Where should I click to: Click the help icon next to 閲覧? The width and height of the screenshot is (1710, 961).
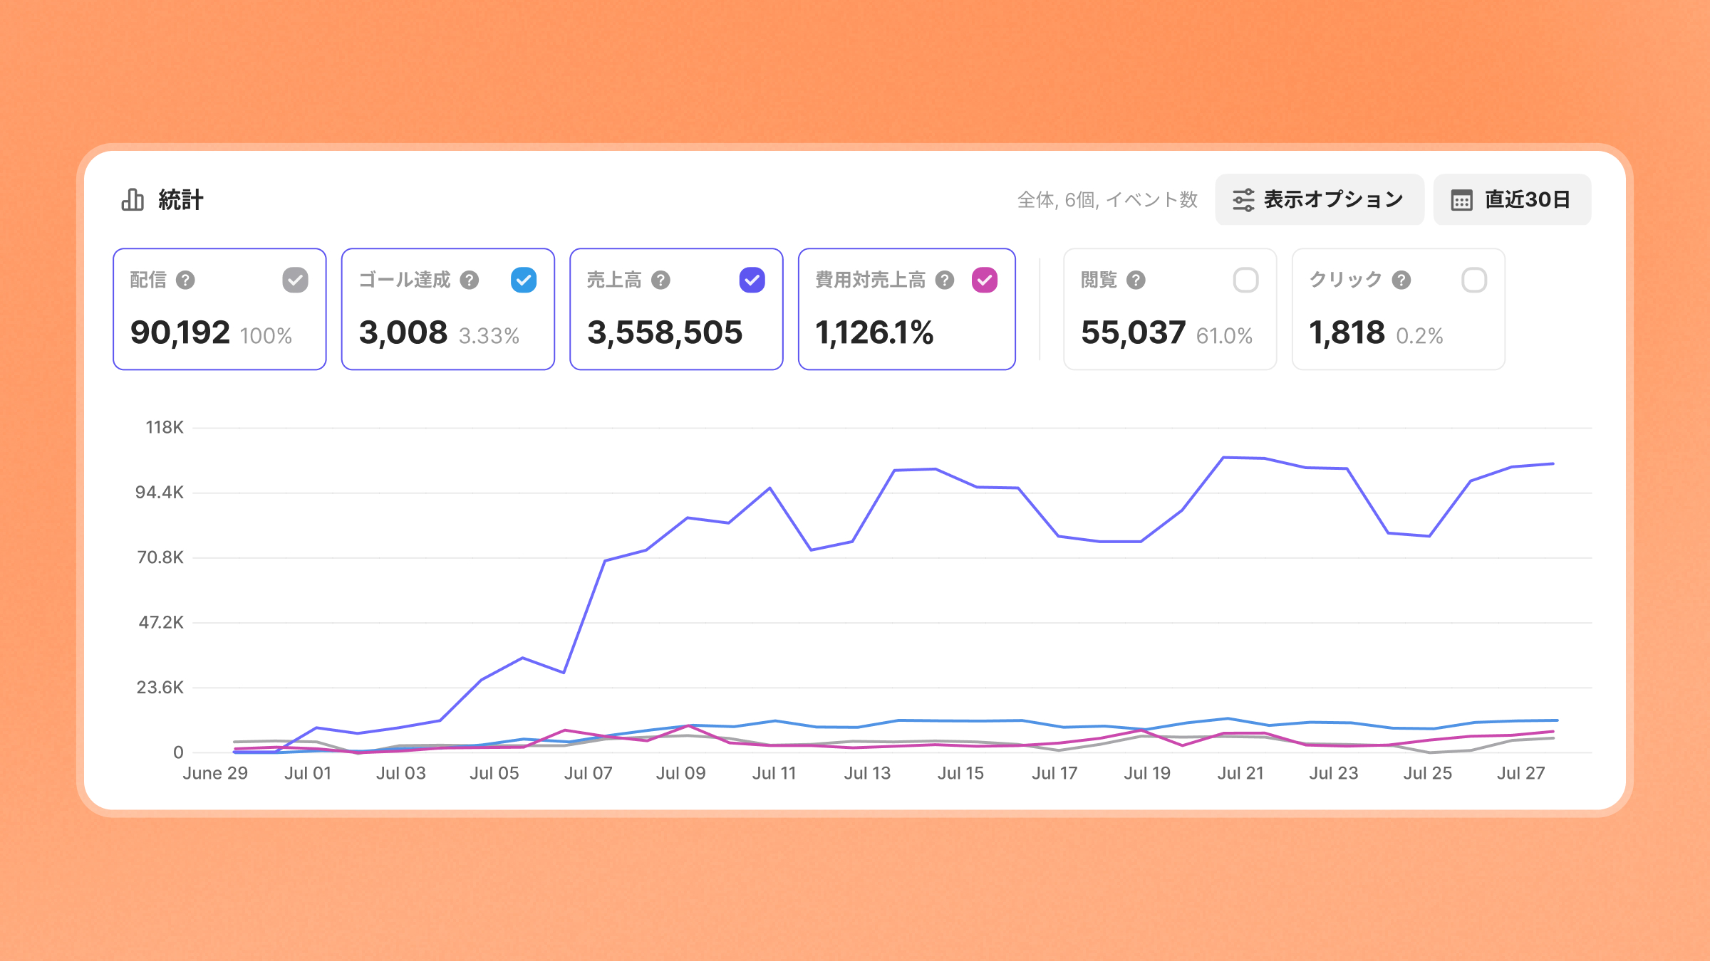(1136, 280)
